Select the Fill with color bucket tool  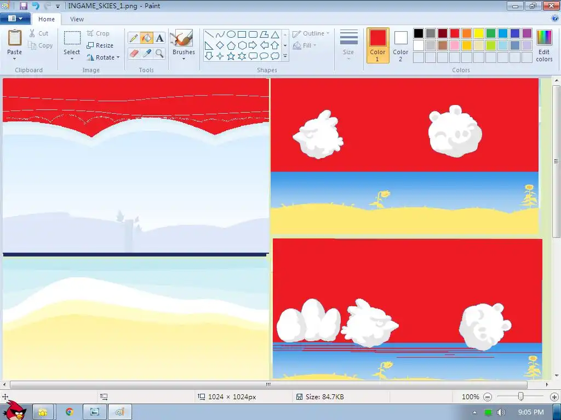pyautogui.click(x=146, y=38)
